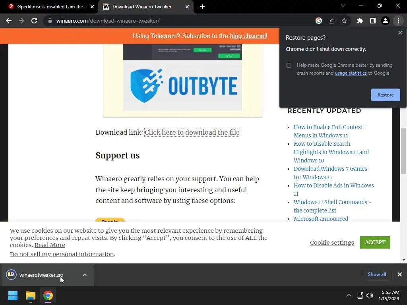Screen dimensions: 407x305
Task: Open the usage statistics link
Action: pyautogui.click(x=351, y=73)
